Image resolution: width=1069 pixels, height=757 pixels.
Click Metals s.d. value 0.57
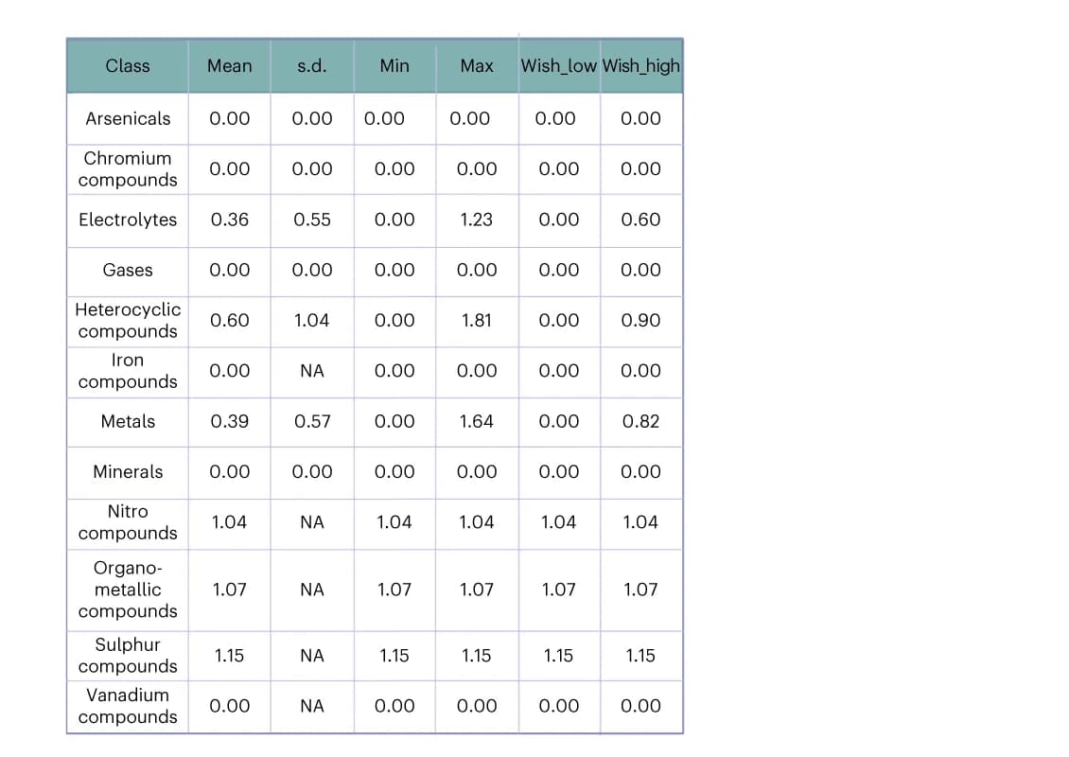click(312, 421)
